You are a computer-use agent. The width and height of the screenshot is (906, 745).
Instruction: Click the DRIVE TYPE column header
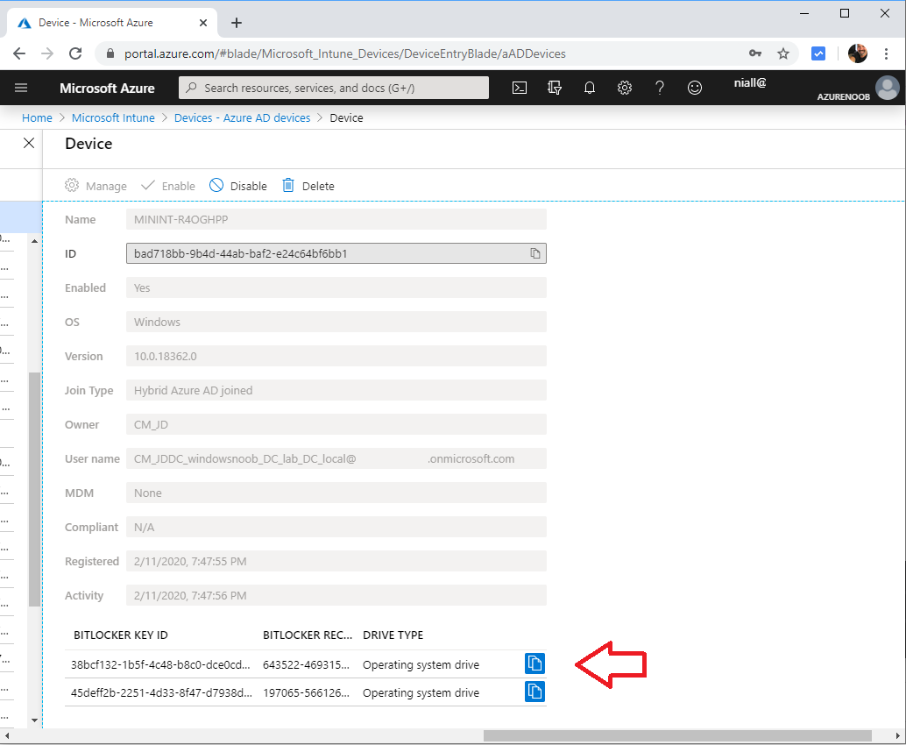point(393,635)
